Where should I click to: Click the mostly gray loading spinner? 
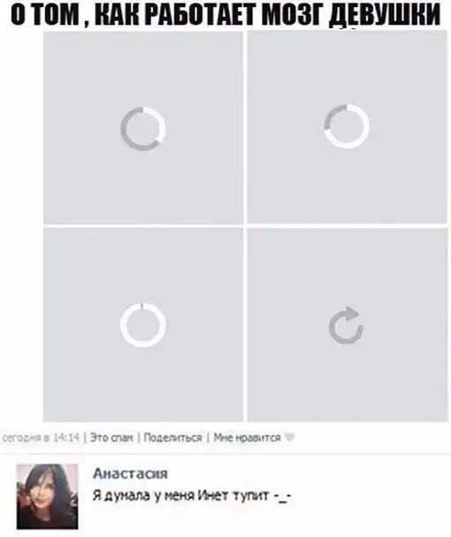(x=143, y=128)
